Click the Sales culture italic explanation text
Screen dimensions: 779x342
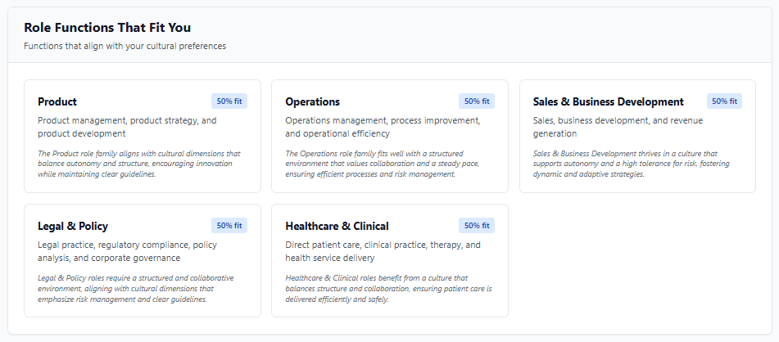tap(631, 164)
